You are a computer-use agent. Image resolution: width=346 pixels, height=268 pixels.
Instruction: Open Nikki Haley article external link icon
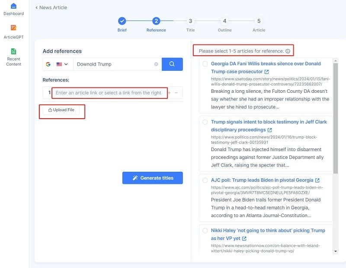pos(244,239)
